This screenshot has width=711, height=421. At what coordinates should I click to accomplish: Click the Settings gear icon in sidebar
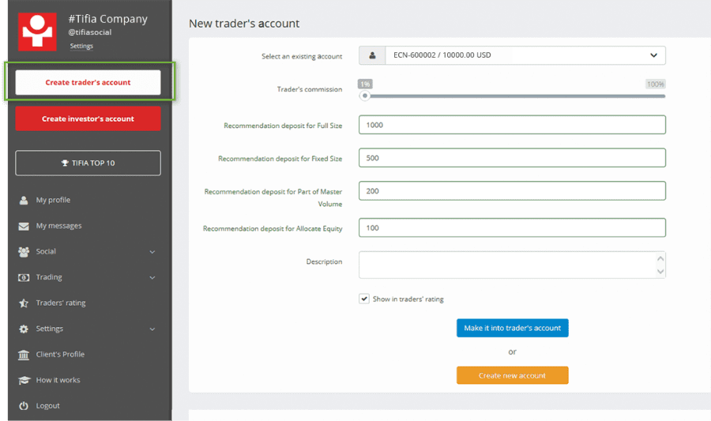click(x=24, y=329)
